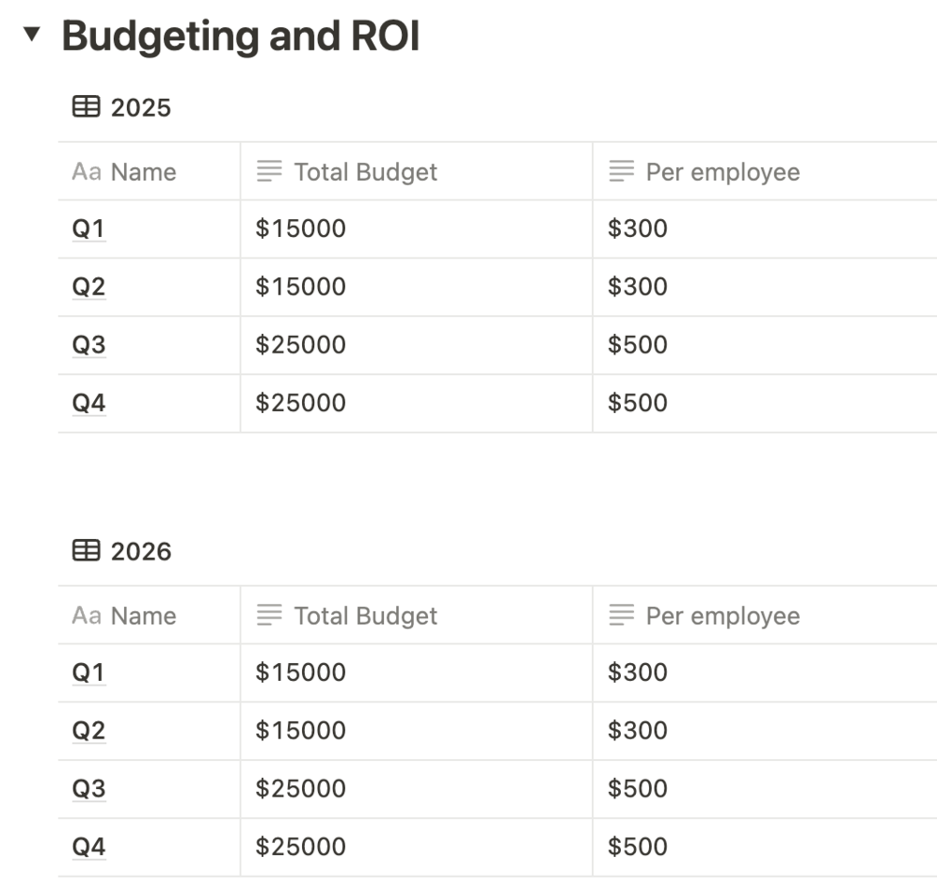
Task: Open the Q1 page in the 2025 table
Action: pyautogui.click(x=89, y=228)
